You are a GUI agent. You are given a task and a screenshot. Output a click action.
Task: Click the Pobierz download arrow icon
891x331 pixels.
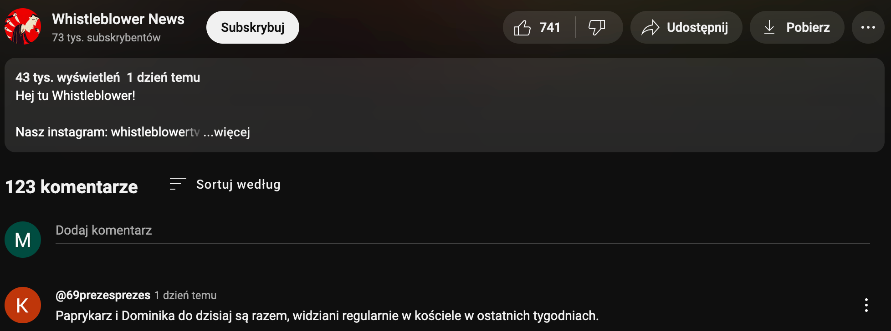tap(769, 28)
